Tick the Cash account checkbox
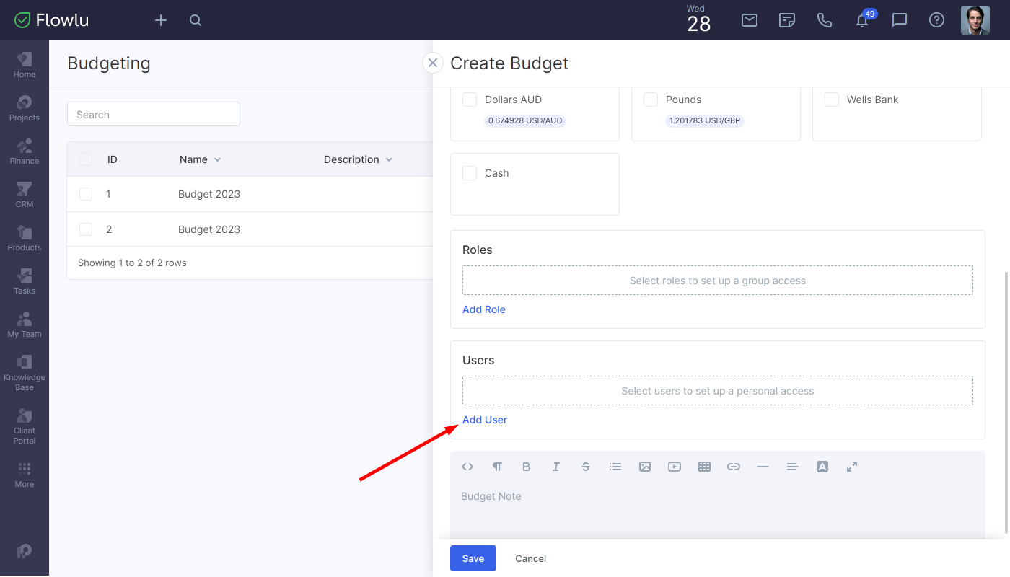 pos(470,173)
